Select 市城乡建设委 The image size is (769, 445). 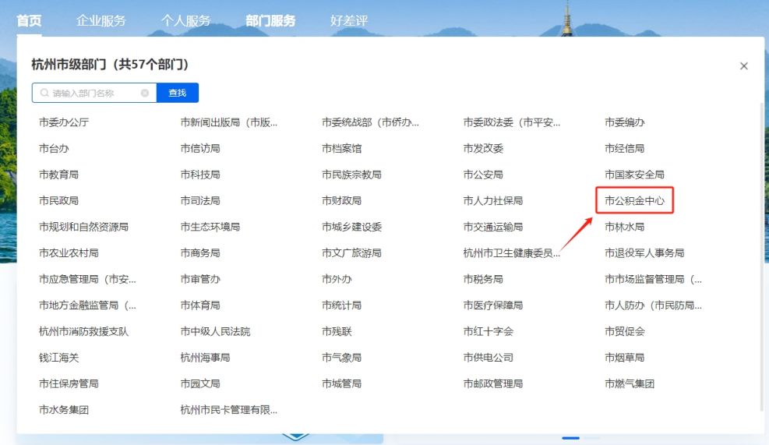(351, 227)
